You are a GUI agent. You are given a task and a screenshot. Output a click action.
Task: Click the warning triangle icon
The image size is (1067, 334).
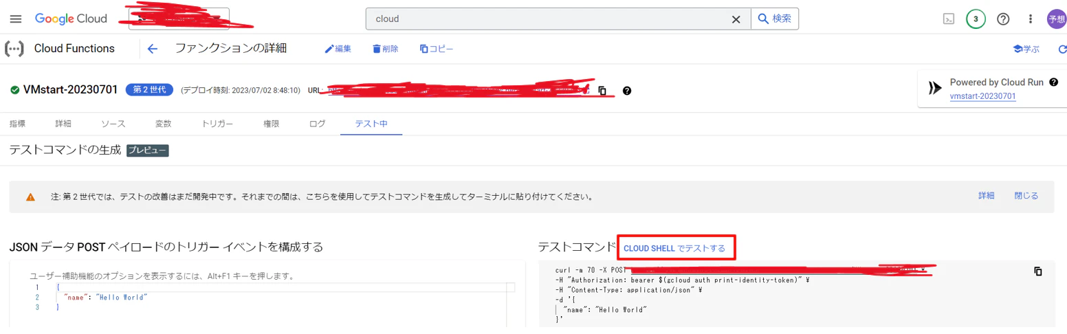pyautogui.click(x=30, y=197)
